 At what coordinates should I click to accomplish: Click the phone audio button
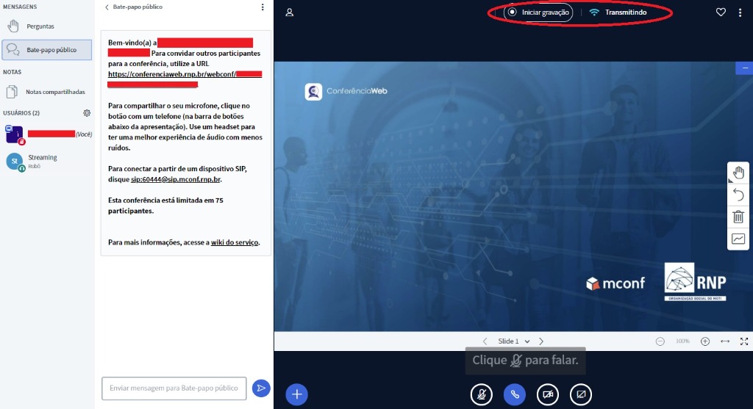coord(514,394)
